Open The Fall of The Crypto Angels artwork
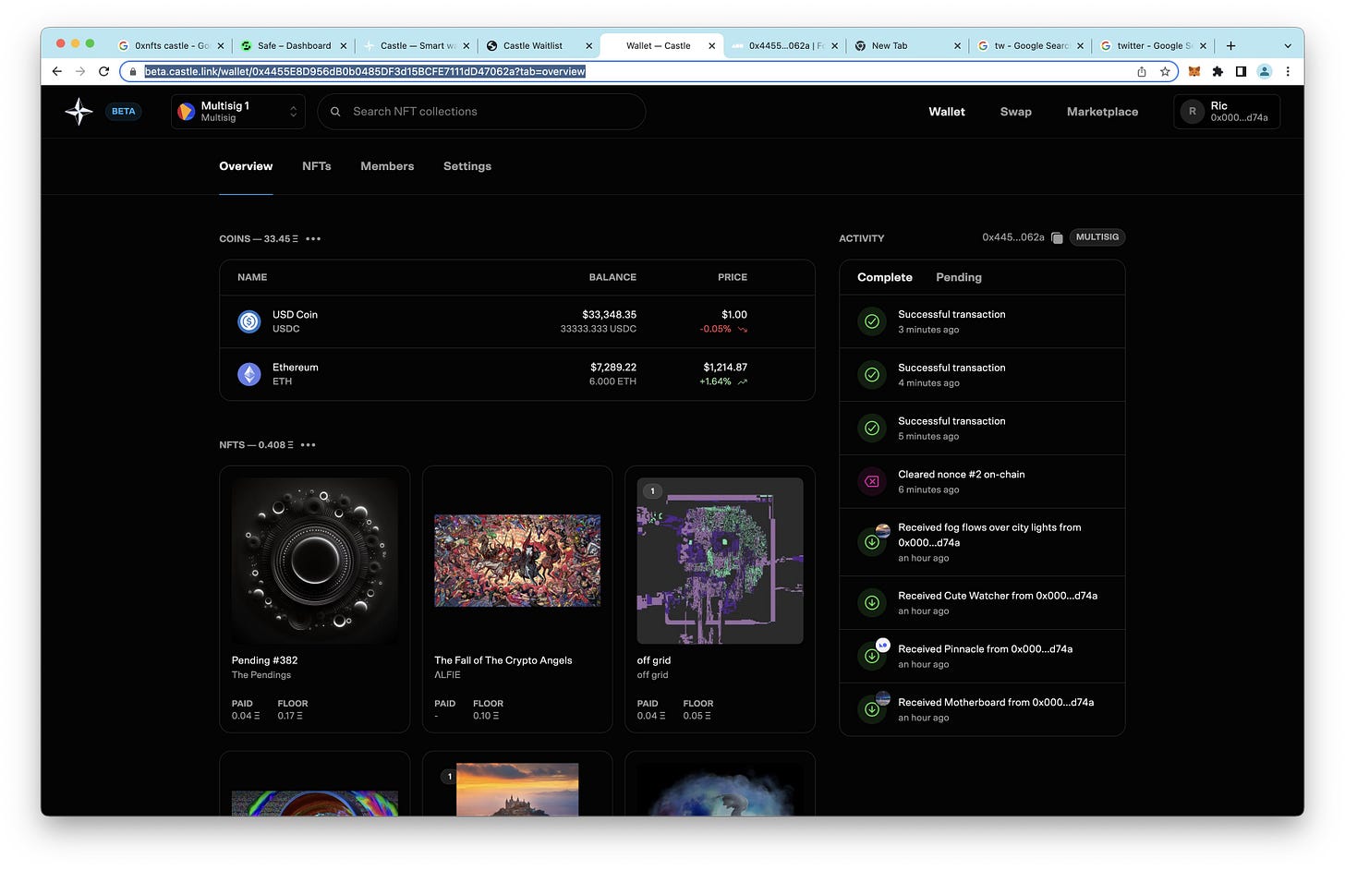The image size is (1345, 870). click(x=517, y=561)
